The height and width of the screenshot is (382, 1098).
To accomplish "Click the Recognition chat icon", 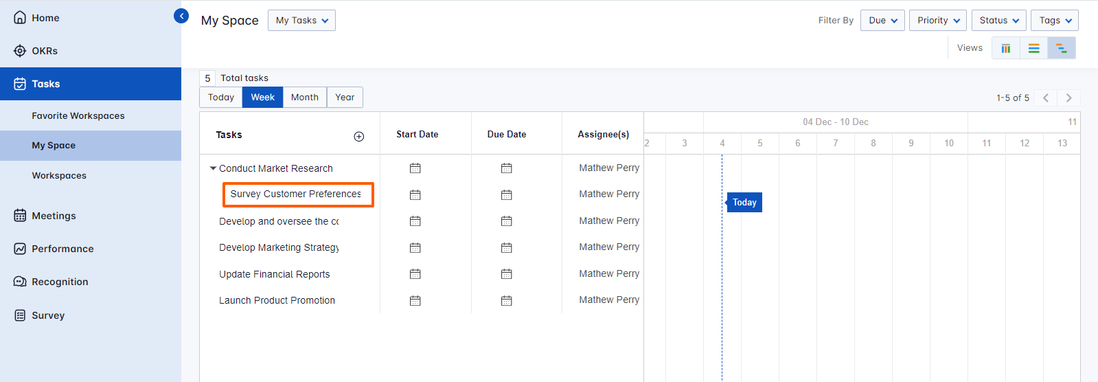I will click(x=20, y=282).
